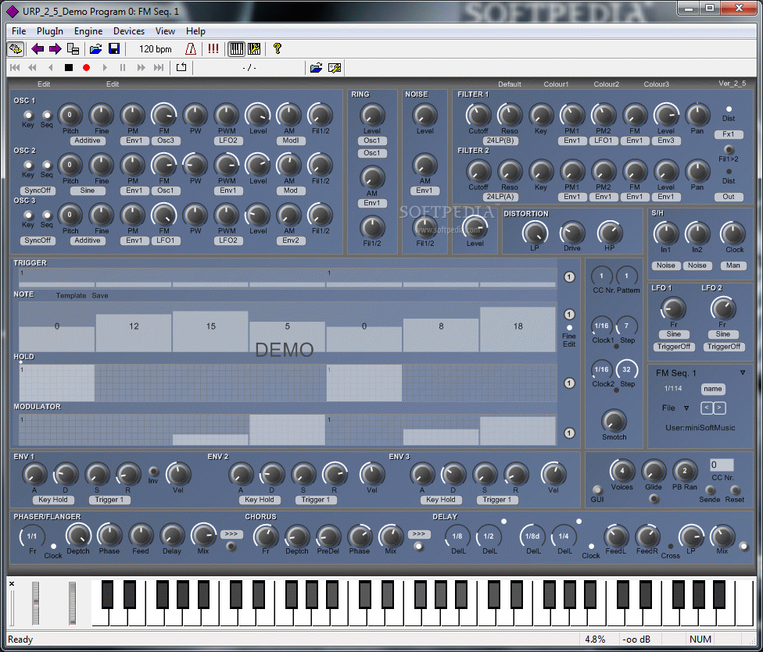
Task: Close the keyboard bar with small x
Action: 12,583
